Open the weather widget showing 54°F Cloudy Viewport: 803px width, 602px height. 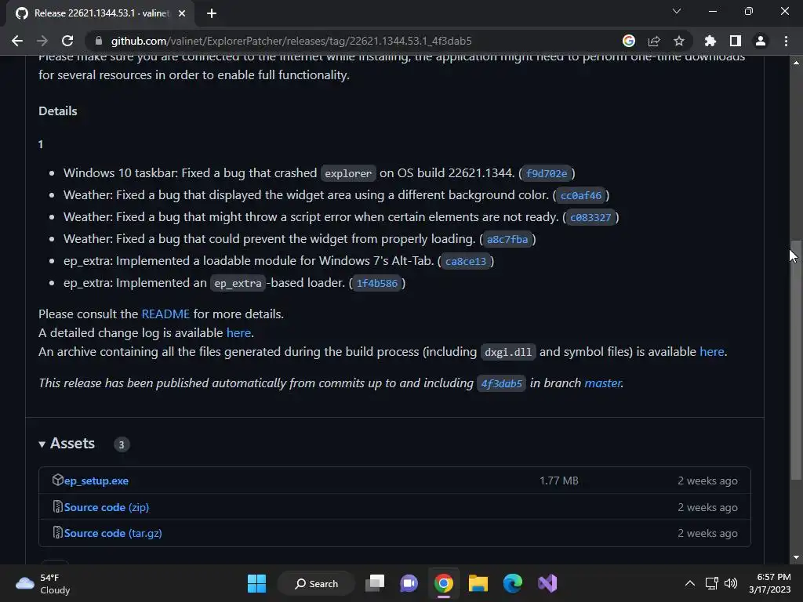click(42, 583)
